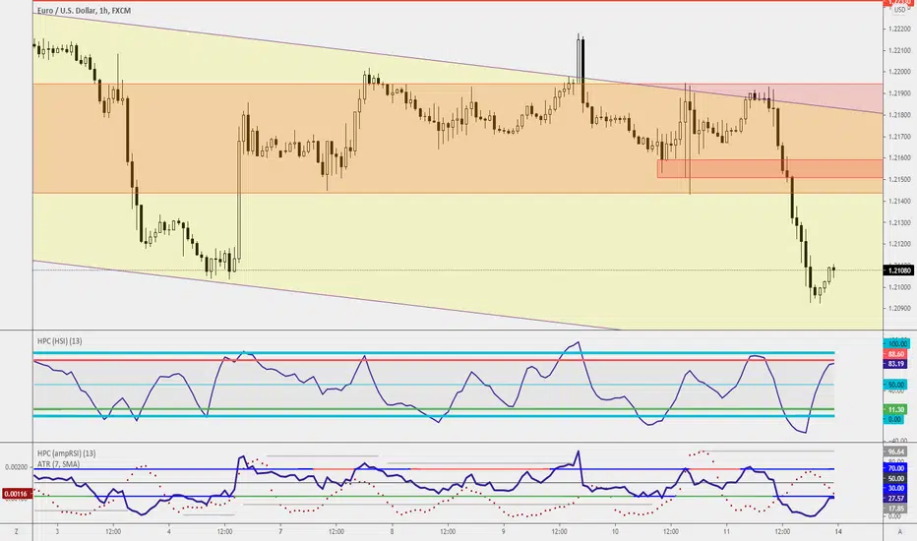This screenshot has width=917, height=541.
Task: Click the red 88.60 level label
Action: (896, 354)
